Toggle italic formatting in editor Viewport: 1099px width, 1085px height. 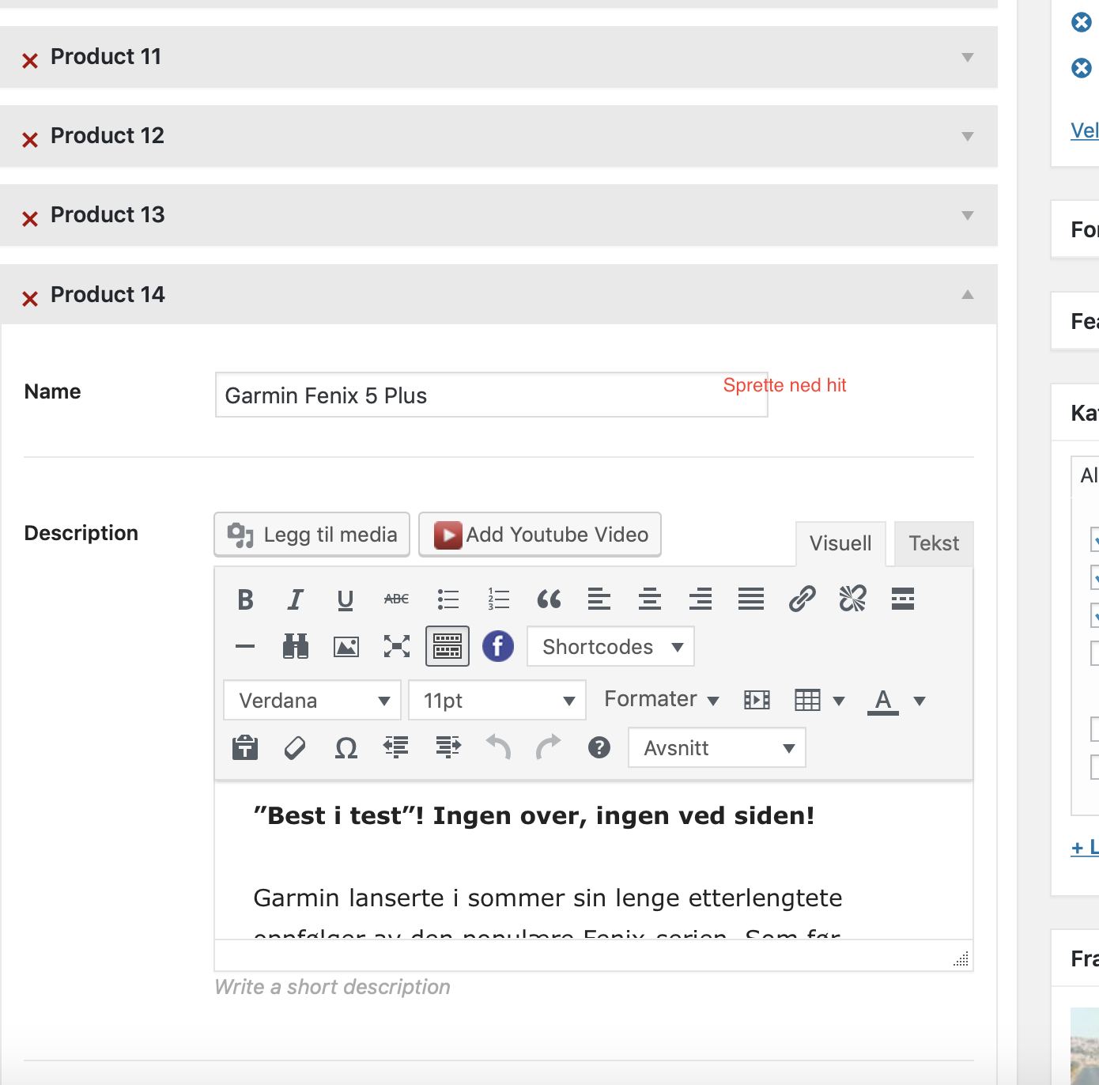tap(295, 599)
